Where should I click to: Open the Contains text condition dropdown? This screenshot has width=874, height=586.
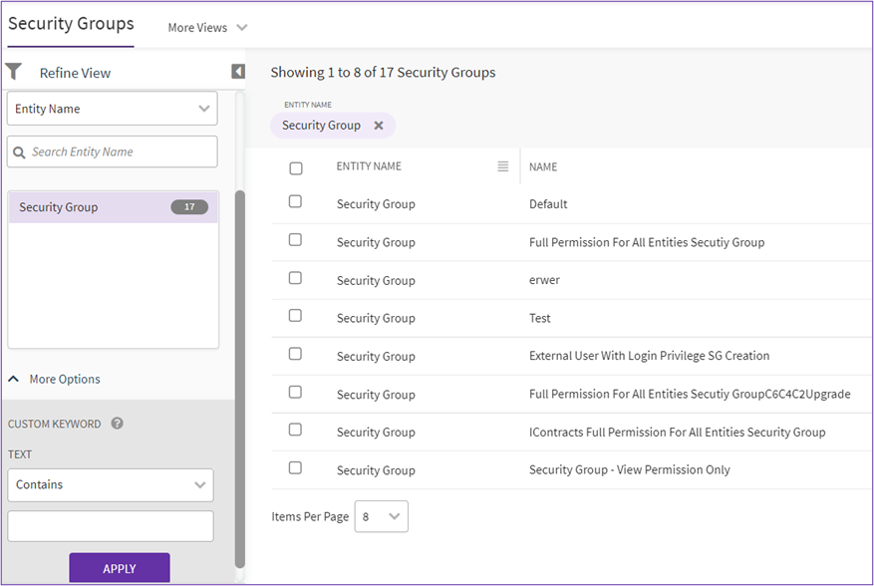[x=110, y=484]
